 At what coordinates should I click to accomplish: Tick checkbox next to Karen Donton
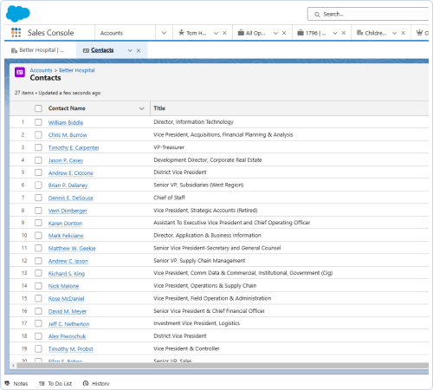pos(38,223)
